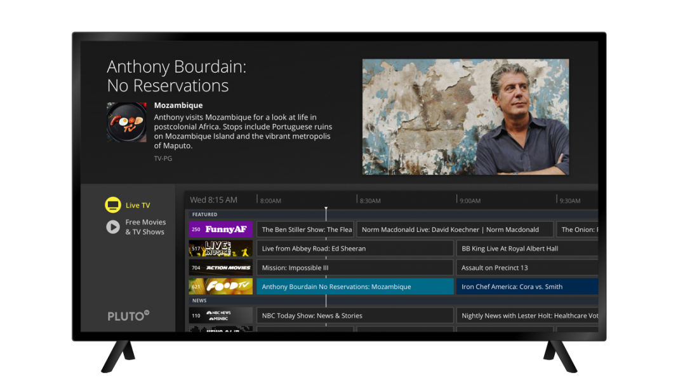Click the 9:30AM time label
The height and width of the screenshot is (382, 678).
pyautogui.click(x=570, y=201)
